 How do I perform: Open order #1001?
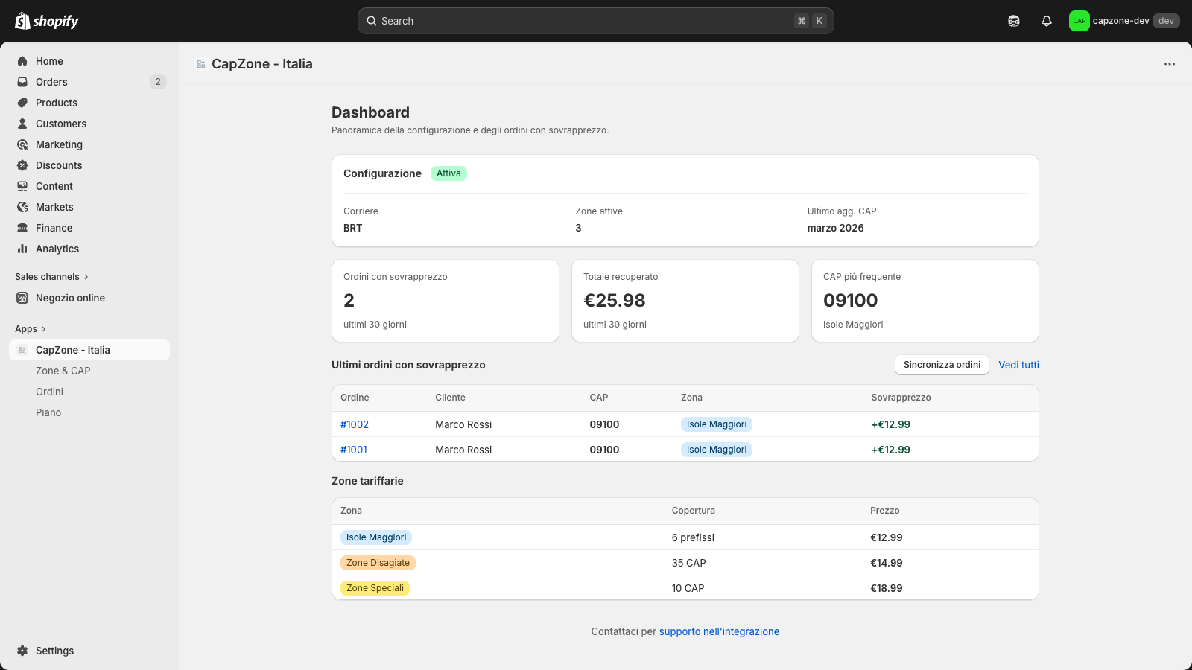click(x=354, y=450)
